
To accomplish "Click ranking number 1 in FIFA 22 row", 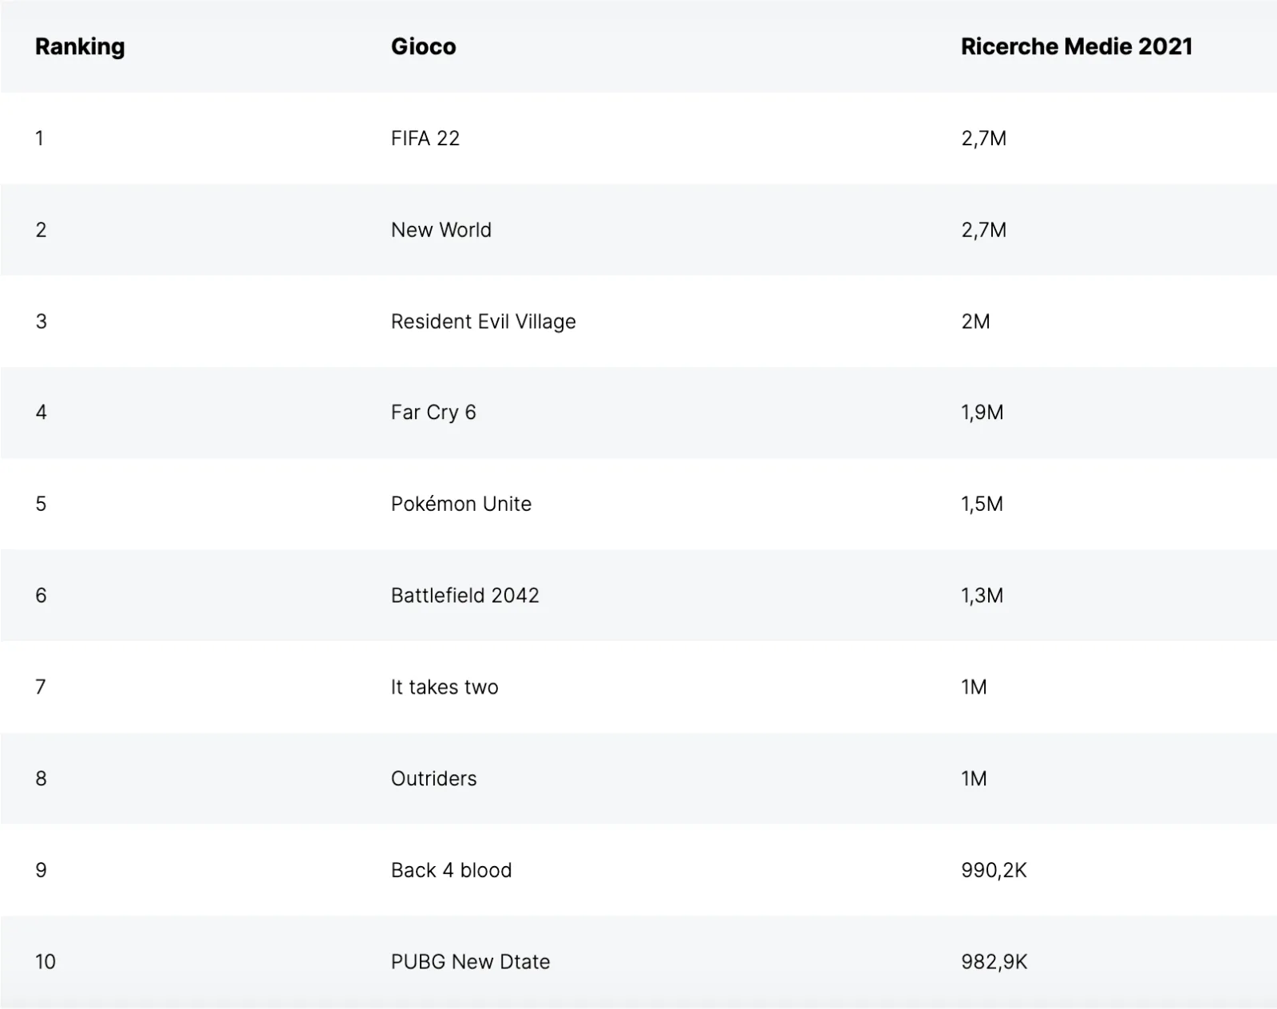I will point(39,138).
